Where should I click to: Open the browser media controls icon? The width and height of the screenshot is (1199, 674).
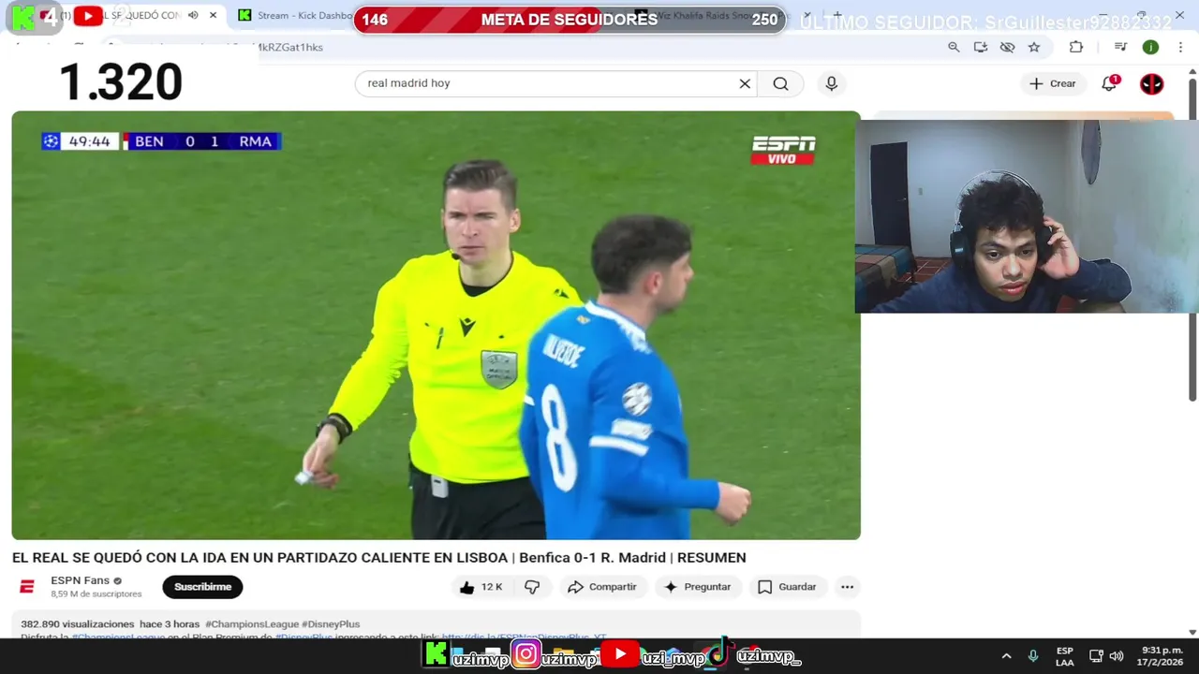(1120, 47)
